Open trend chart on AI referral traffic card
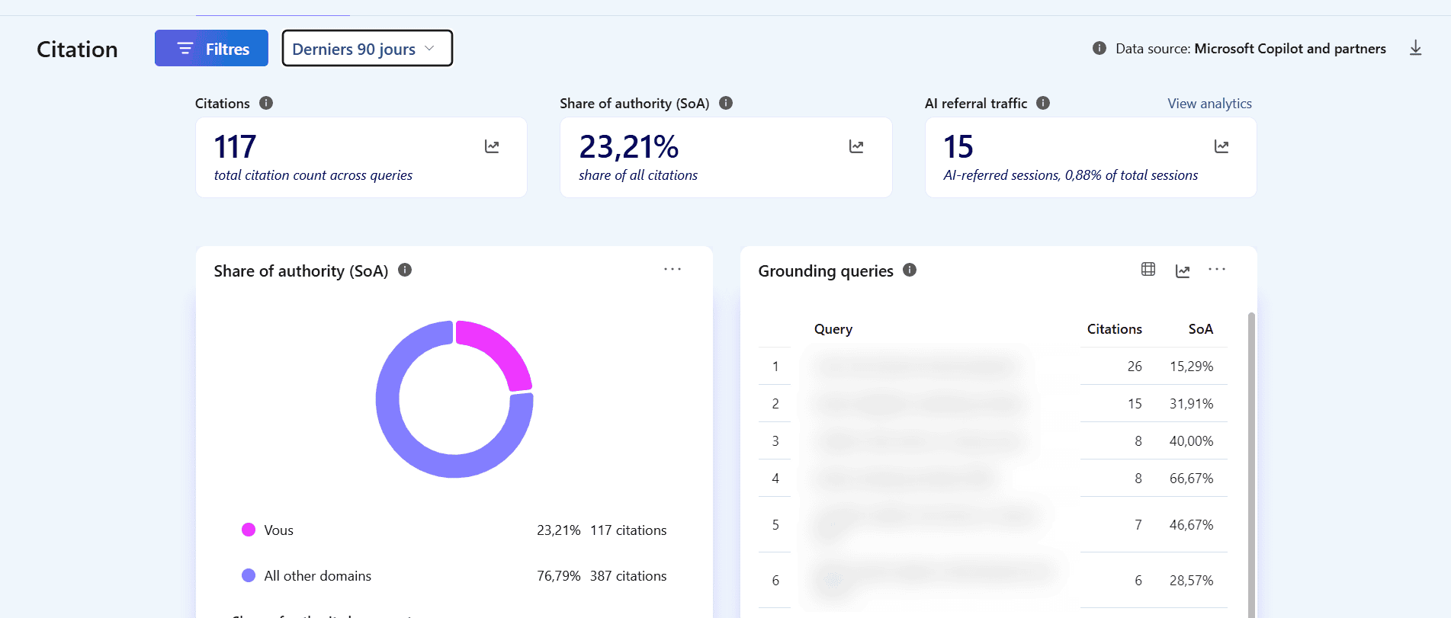 click(1221, 146)
